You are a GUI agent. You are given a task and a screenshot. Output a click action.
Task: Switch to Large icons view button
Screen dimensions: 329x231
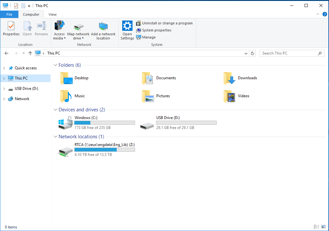pyautogui.click(x=324, y=227)
